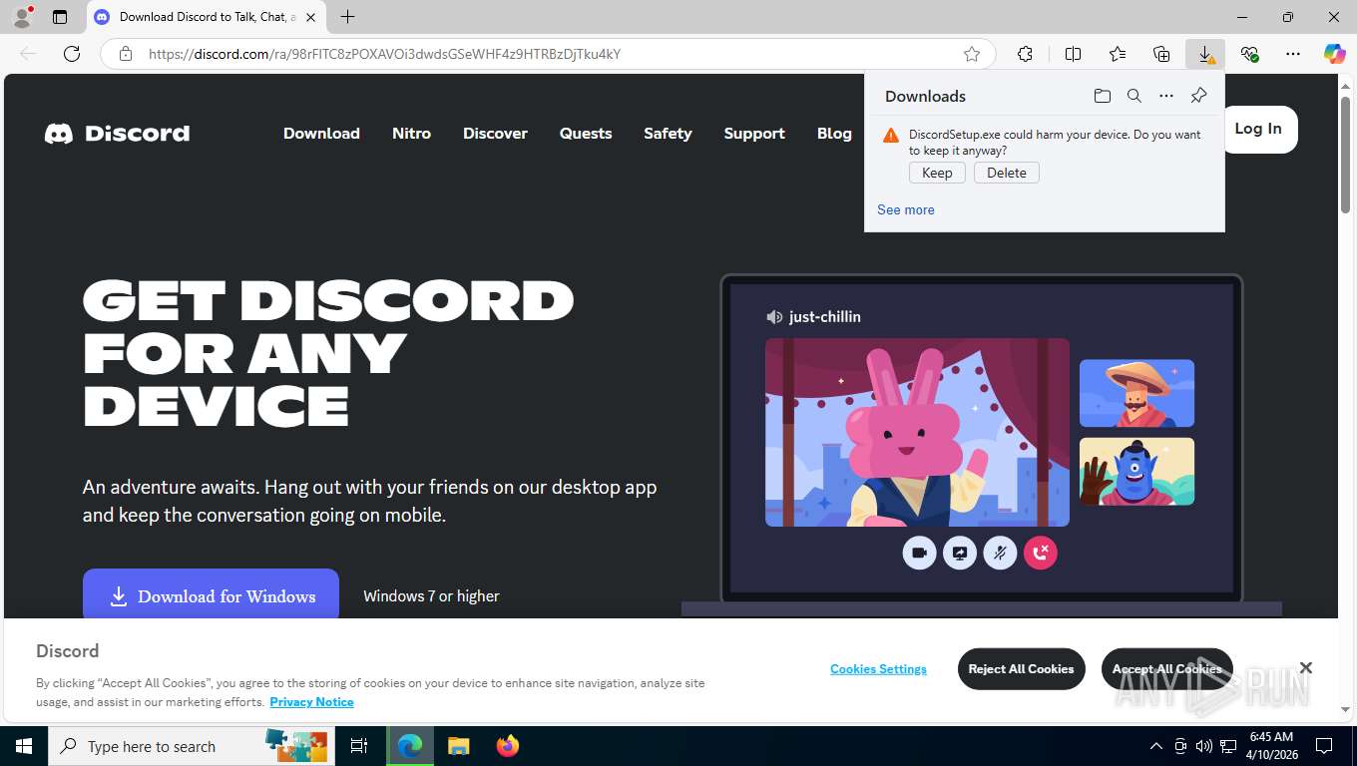1357x766 pixels.
Task: Open the tab actions menu icon
Action: point(60,17)
